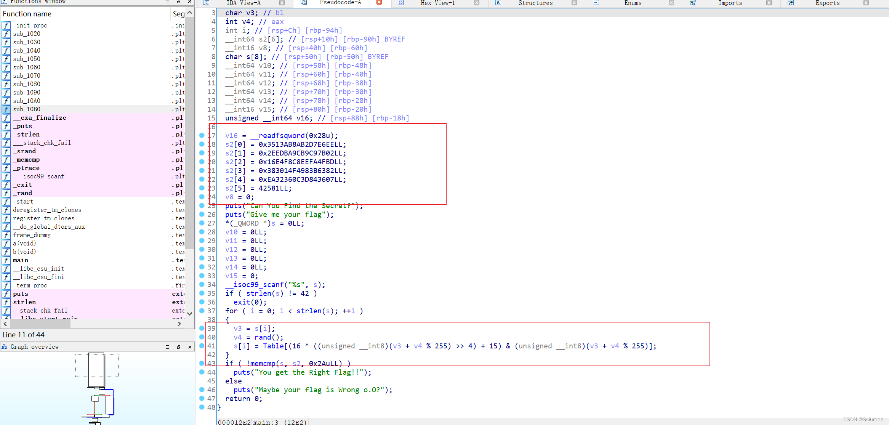This screenshot has height=425, width=889.
Task: Switch to the Hex View-1 tab
Action: (x=437, y=3)
